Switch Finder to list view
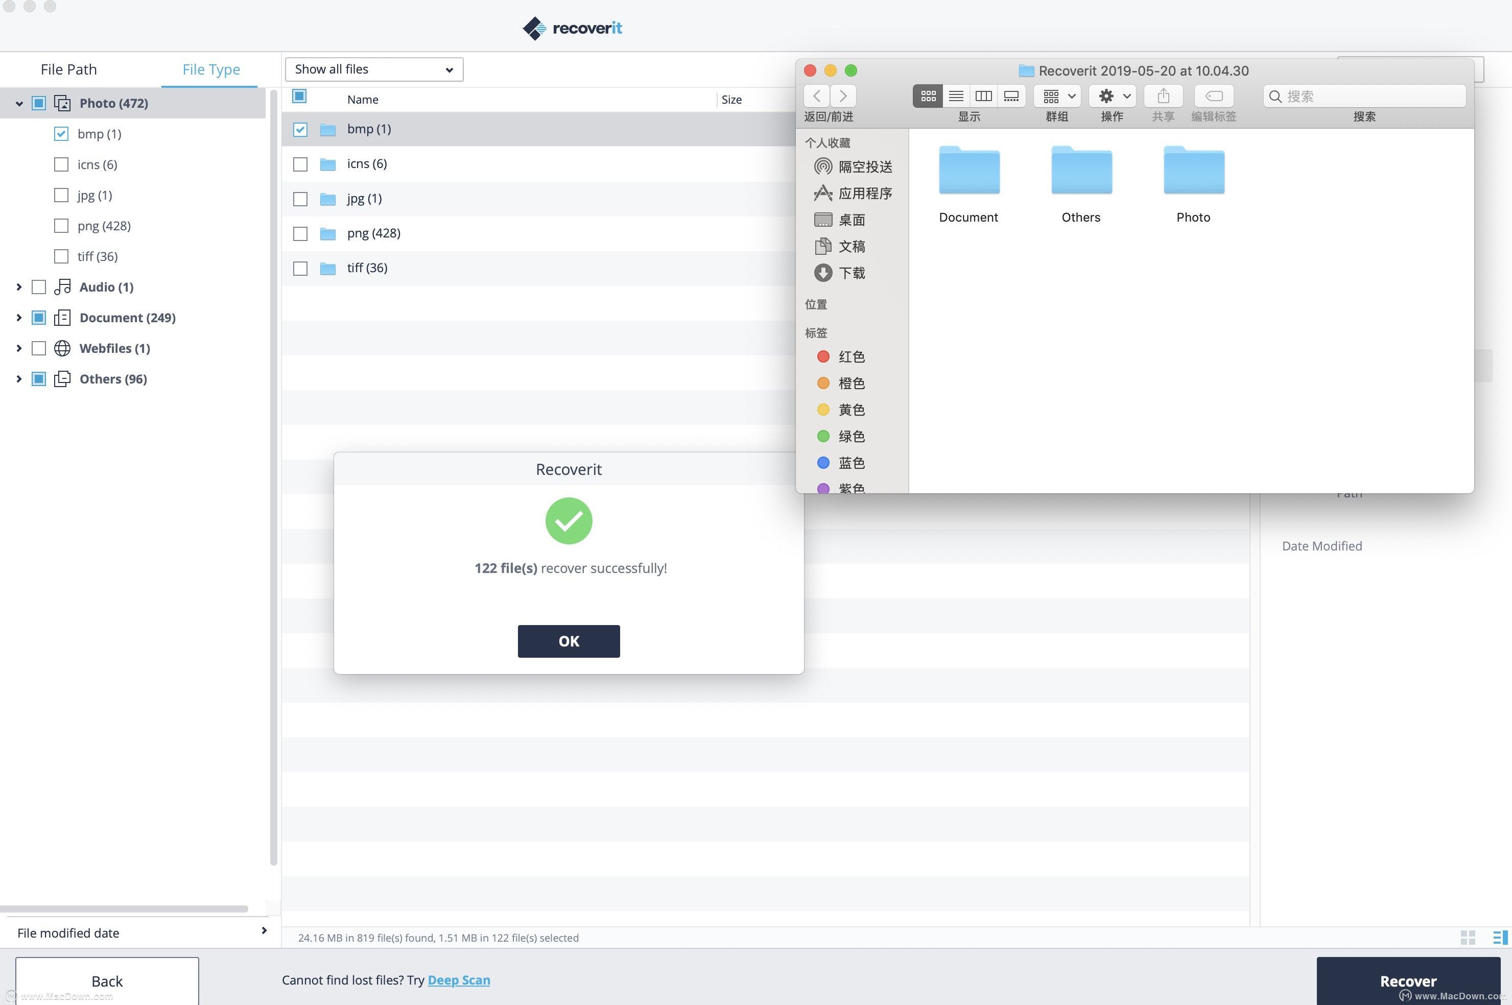This screenshot has width=1512, height=1005. 956,96
